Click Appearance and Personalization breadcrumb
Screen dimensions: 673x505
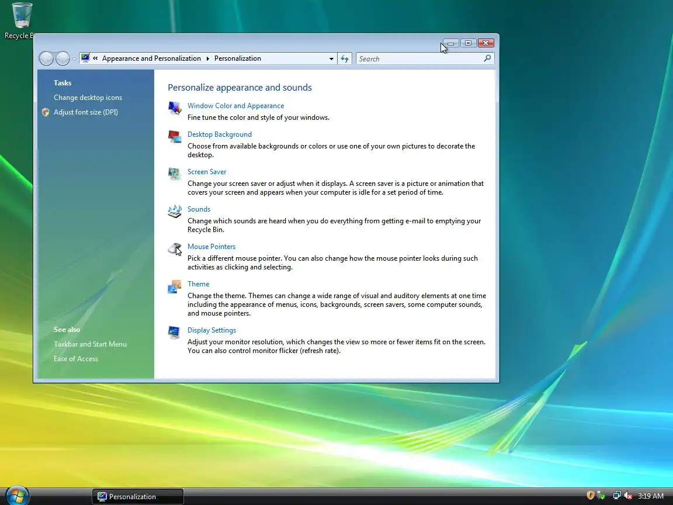(151, 58)
